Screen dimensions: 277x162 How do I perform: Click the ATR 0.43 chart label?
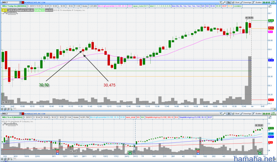tap(12, 10)
